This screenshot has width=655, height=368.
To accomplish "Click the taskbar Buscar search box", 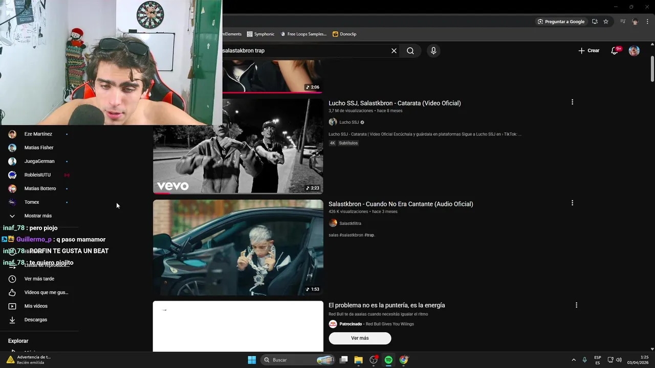I will [x=299, y=360].
